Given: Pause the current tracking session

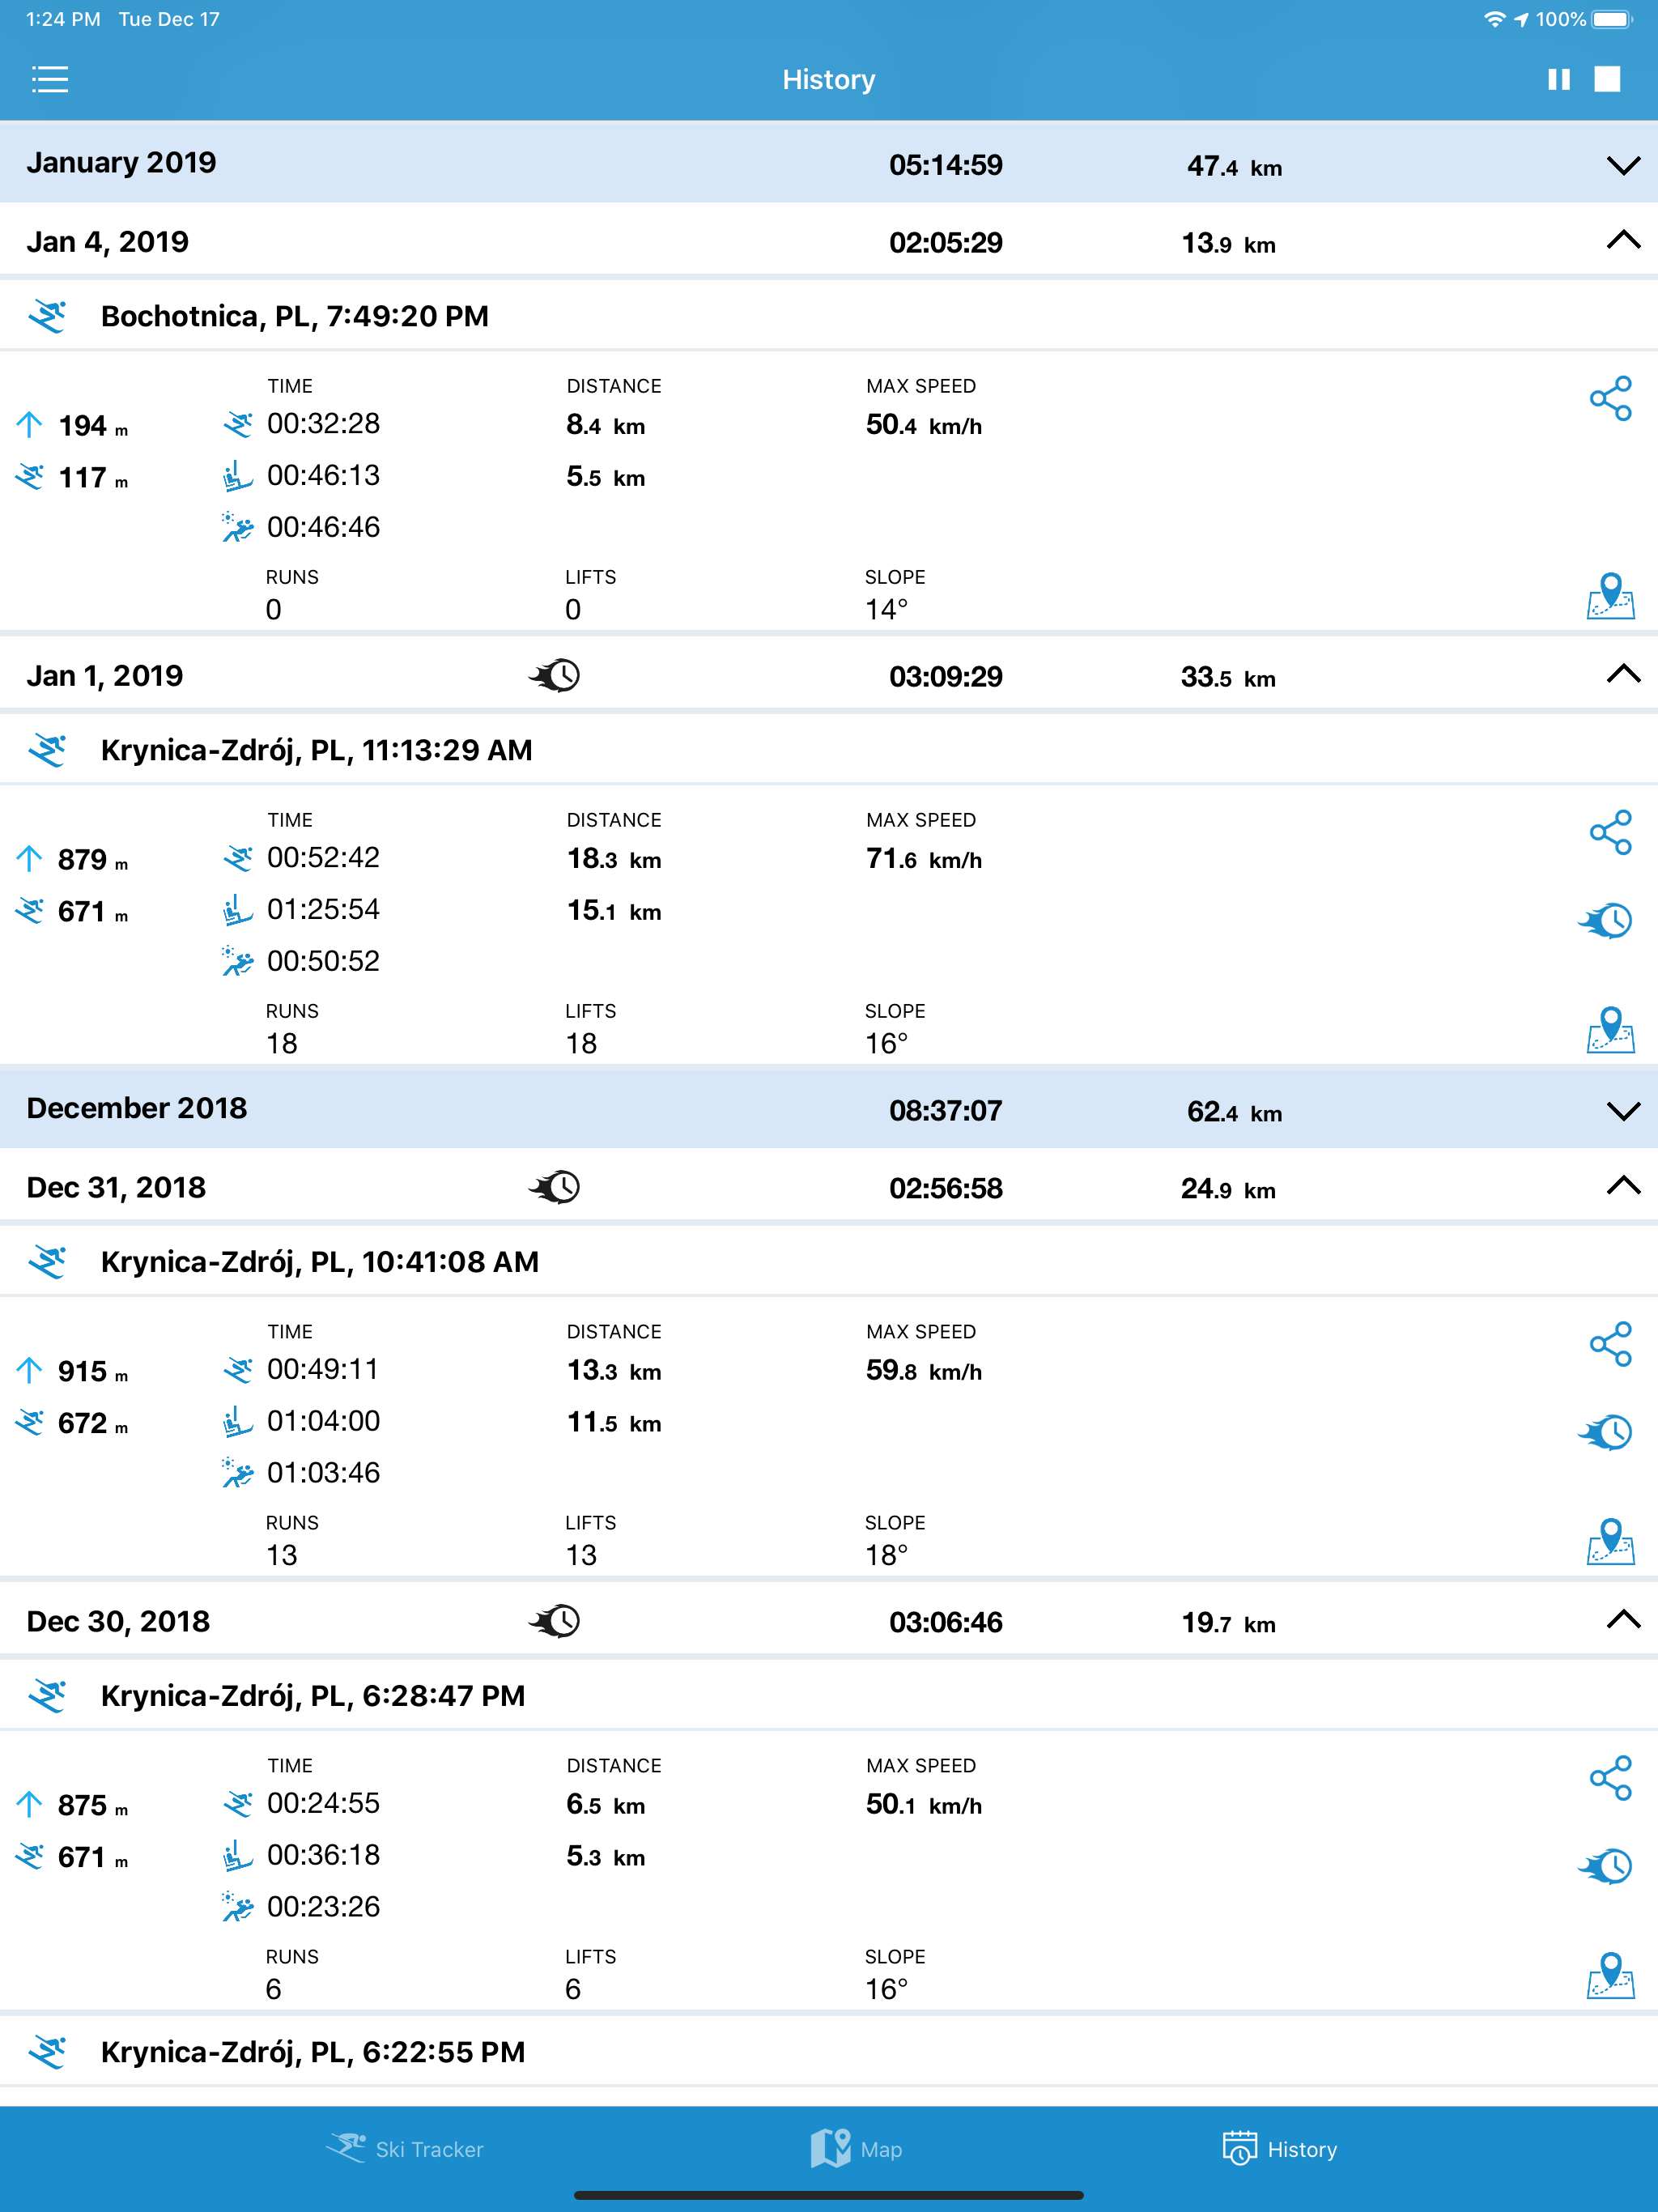Looking at the screenshot, I should pos(1558,79).
